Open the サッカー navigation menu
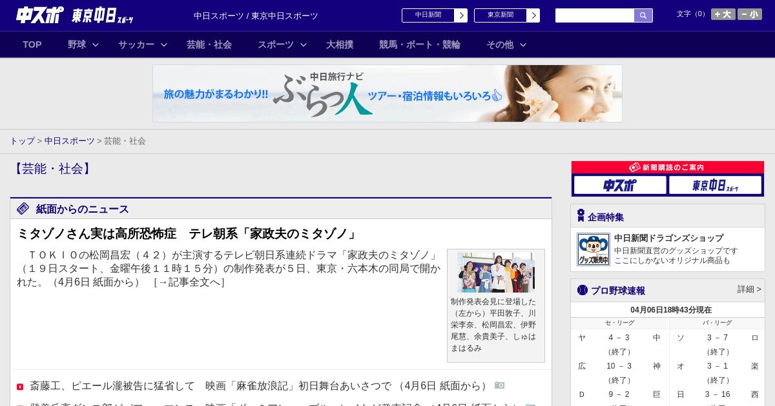This screenshot has width=775, height=406. click(x=136, y=44)
